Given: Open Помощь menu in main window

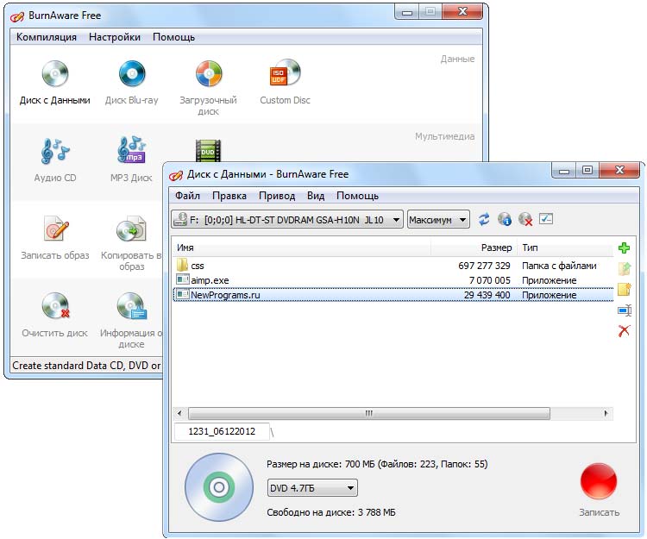Looking at the screenshot, I should (173, 37).
